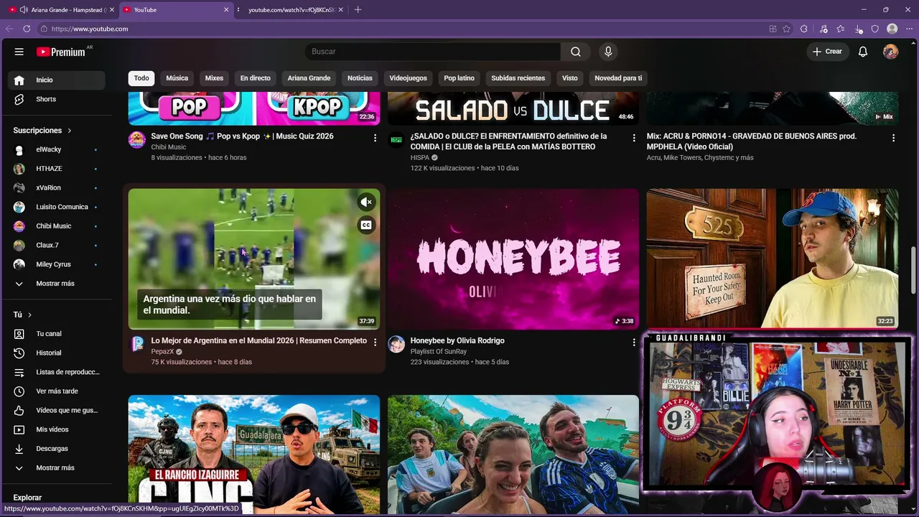Open the Haunted Room 525 video thumbnail
The image size is (919, 517).
point(773,259)
